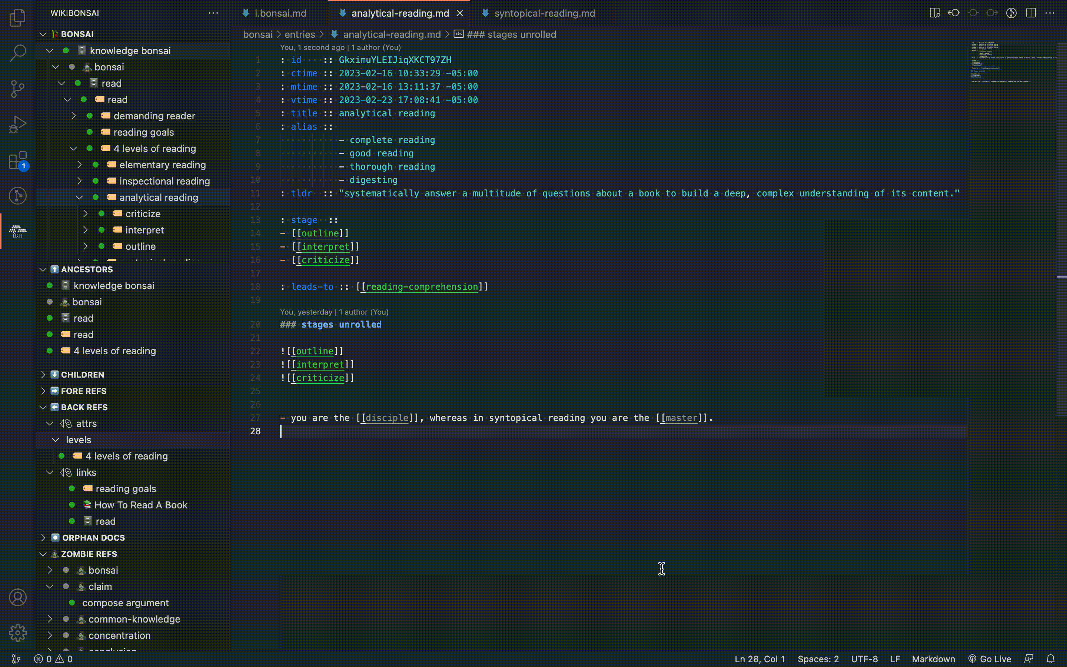Open the Accounts menu icon

coord(18,597)
